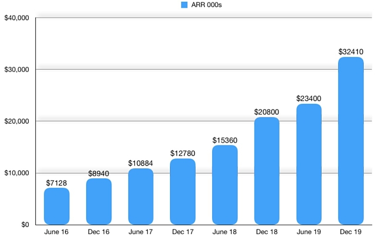Select the tallest bar for Dec 19
Image resolution: width=375 pixels, height=237 pixels.
pos(350,141)
